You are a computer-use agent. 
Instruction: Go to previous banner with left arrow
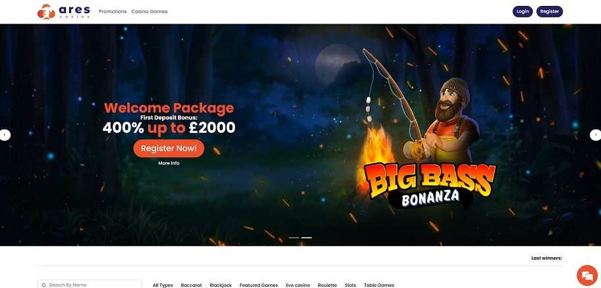coord(5,135)
